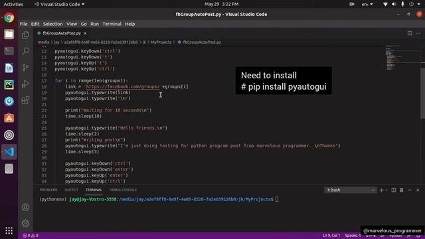Open the facebook.com/groups link in code
Screen dimensions: 425x239
pos(122,87)
